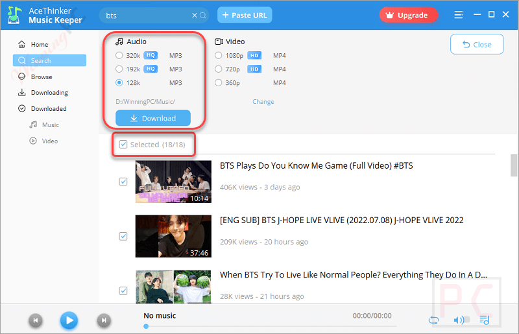519x334 pixels.
Task: Click the Audio music note icon
Action: pyautogui.click(x=119, y=42)
